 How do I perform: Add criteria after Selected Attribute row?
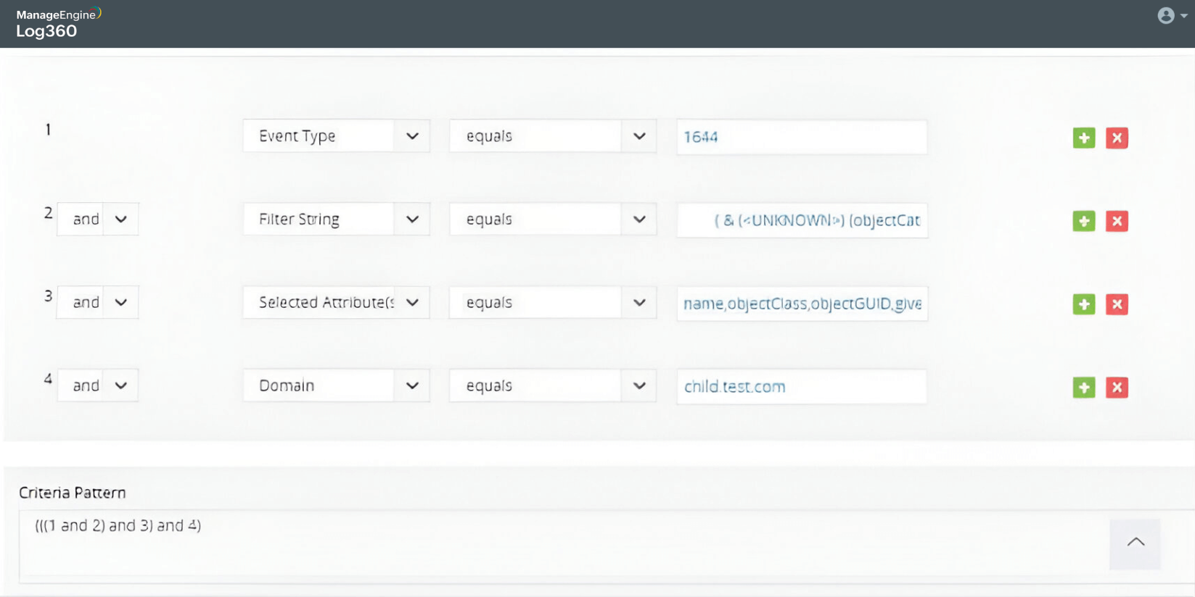pyautogui.click(x=1083, y=304)
